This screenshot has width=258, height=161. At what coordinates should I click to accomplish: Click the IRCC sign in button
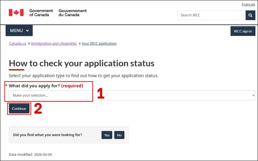click(x=243, y=31)
